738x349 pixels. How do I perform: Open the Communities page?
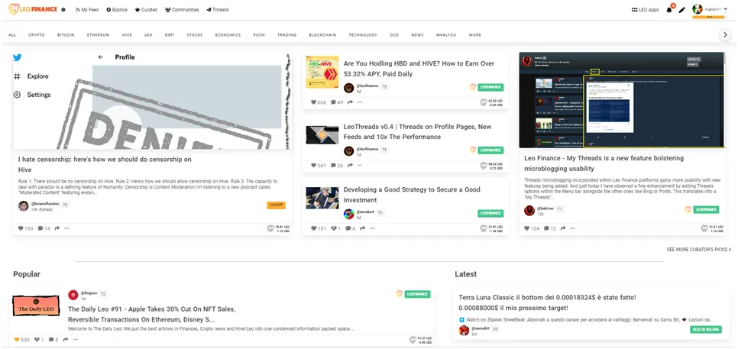point(182,10)
